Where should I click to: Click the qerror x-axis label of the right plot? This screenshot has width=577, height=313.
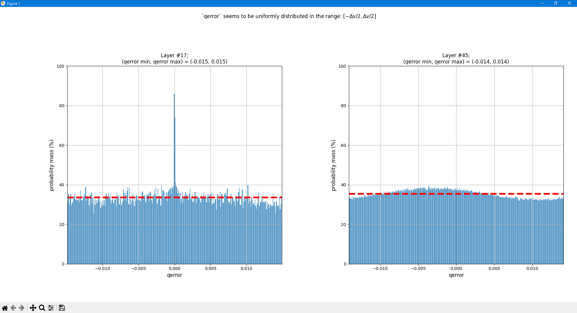[456, 275]
